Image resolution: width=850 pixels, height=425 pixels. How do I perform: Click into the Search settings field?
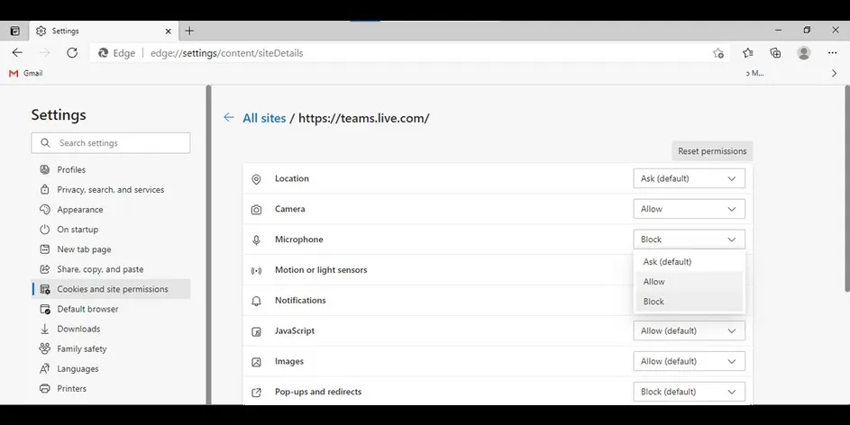pos(111,143)
